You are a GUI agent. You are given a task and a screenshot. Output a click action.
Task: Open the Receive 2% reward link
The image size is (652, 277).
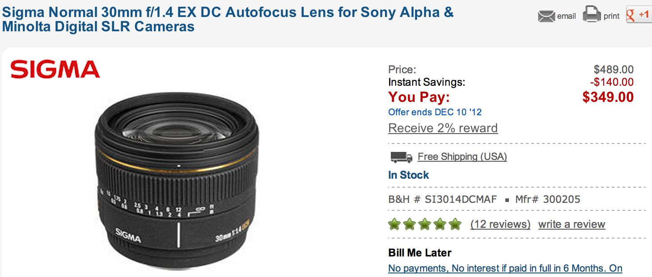[x=443, y=128]
